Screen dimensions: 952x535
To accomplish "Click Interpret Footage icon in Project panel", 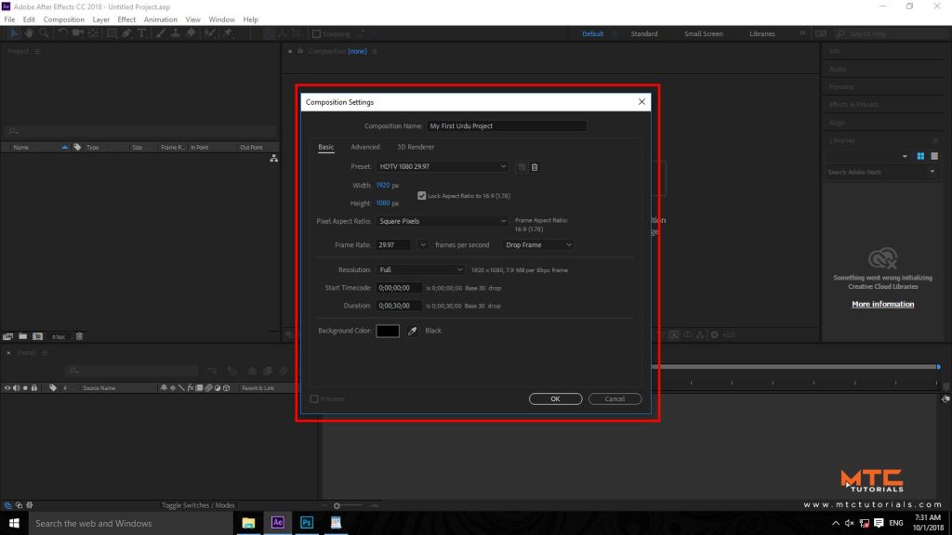I will pos(7,336).
